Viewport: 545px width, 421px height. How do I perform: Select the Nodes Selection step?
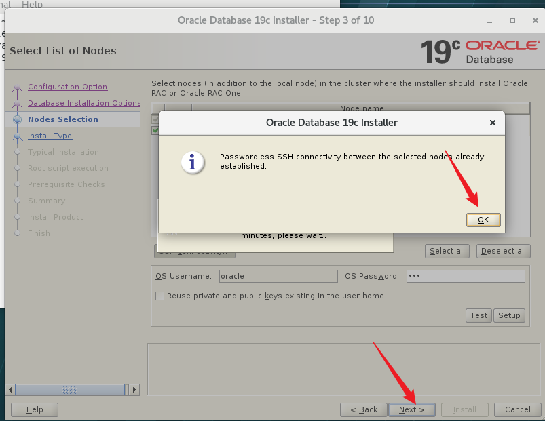(x=63, y=119)
